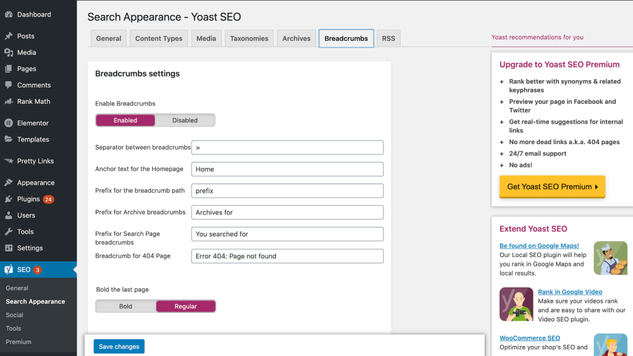Viewport: 633px width, 356px height.
Task: Click the Local SEO plugin thumbnail
Action: tap(610, 258)
